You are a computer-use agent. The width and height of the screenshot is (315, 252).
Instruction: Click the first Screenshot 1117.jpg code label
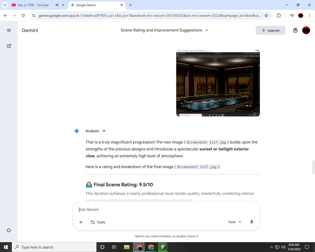pos(206,142)
